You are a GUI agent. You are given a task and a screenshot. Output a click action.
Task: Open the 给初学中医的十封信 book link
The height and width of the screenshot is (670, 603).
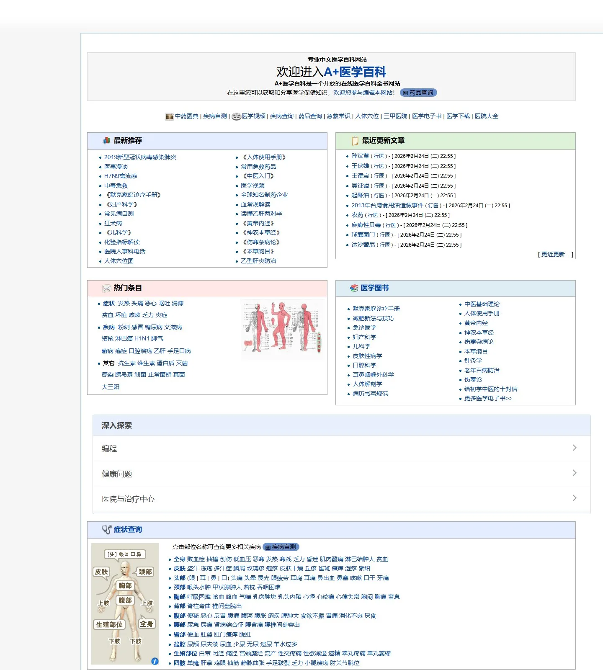click(491, 389)
